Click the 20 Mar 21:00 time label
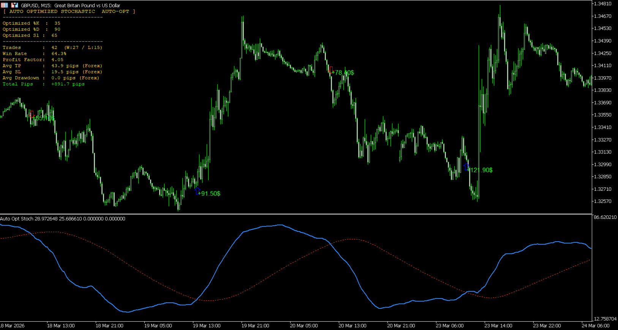 point(401,325)
